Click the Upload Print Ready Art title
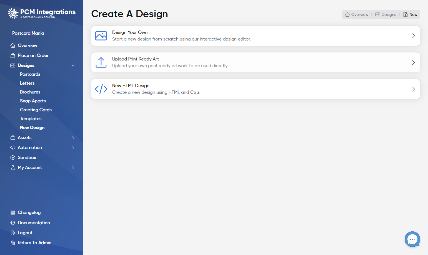Screen dimensions: 428x255 coord(136,59)
